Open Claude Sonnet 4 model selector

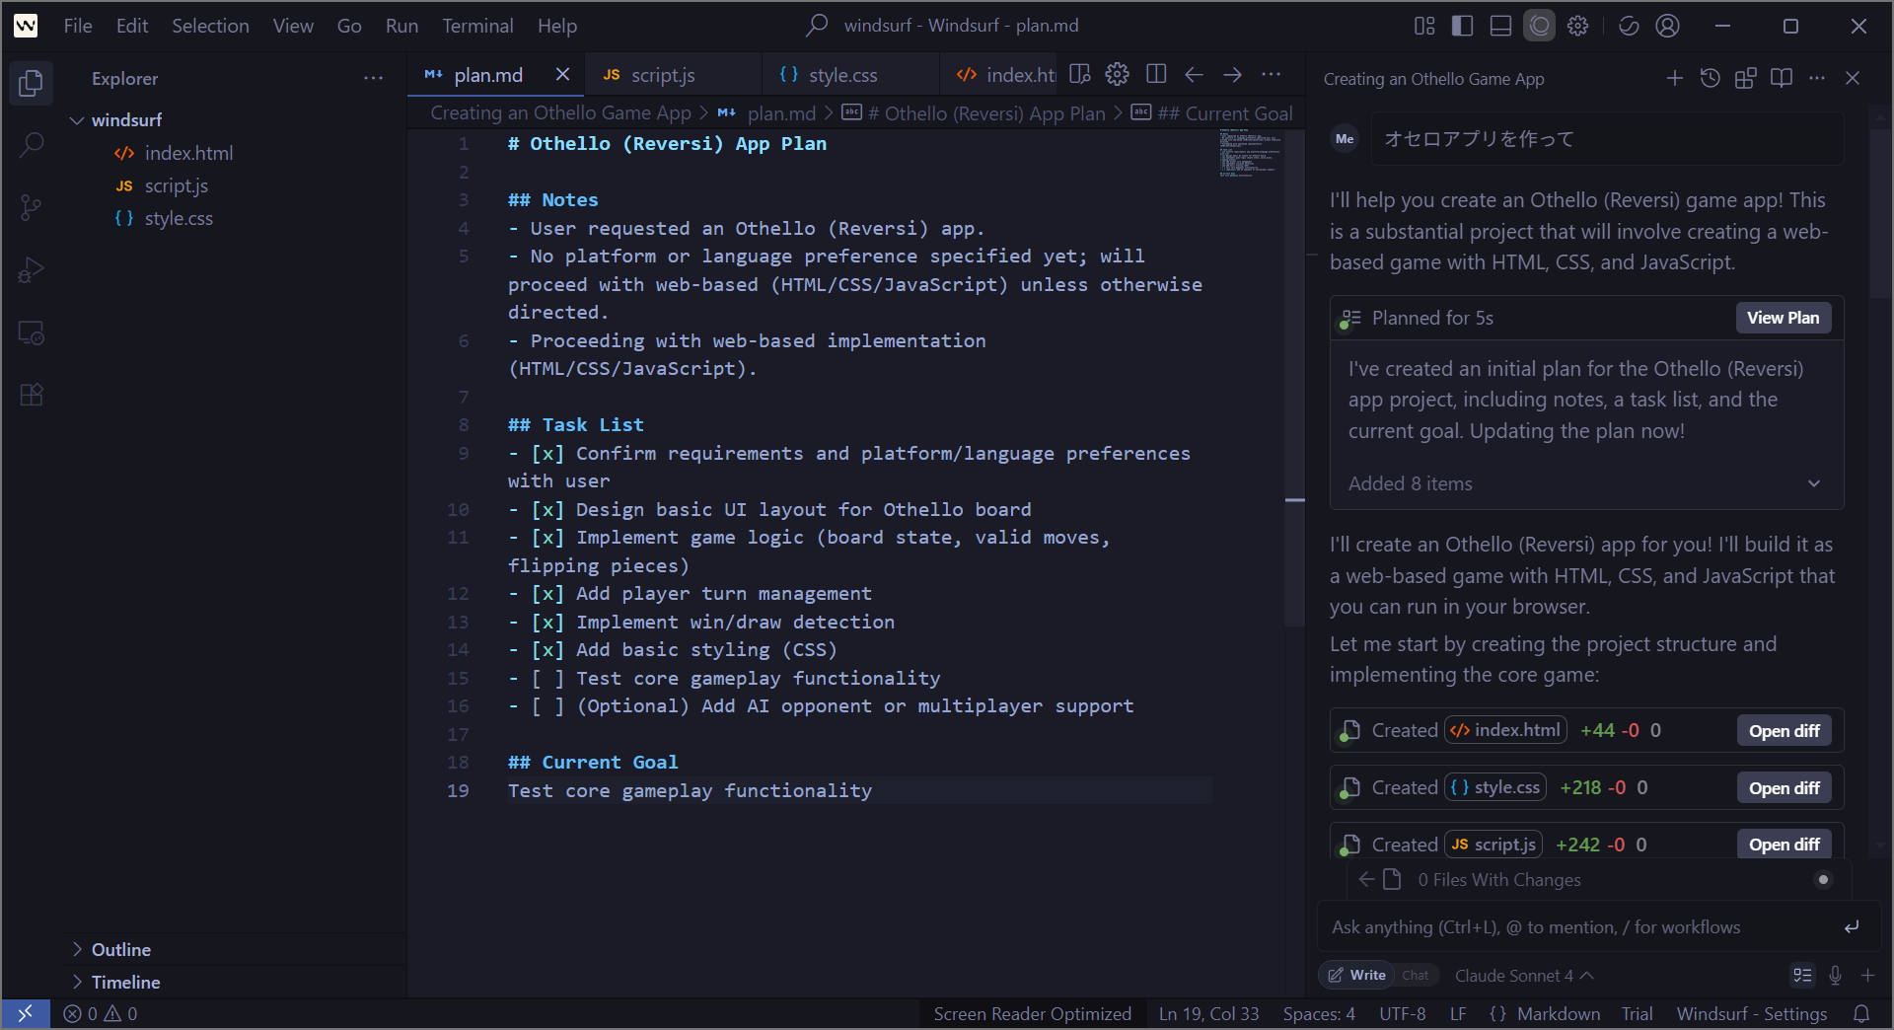[1524, 975]
